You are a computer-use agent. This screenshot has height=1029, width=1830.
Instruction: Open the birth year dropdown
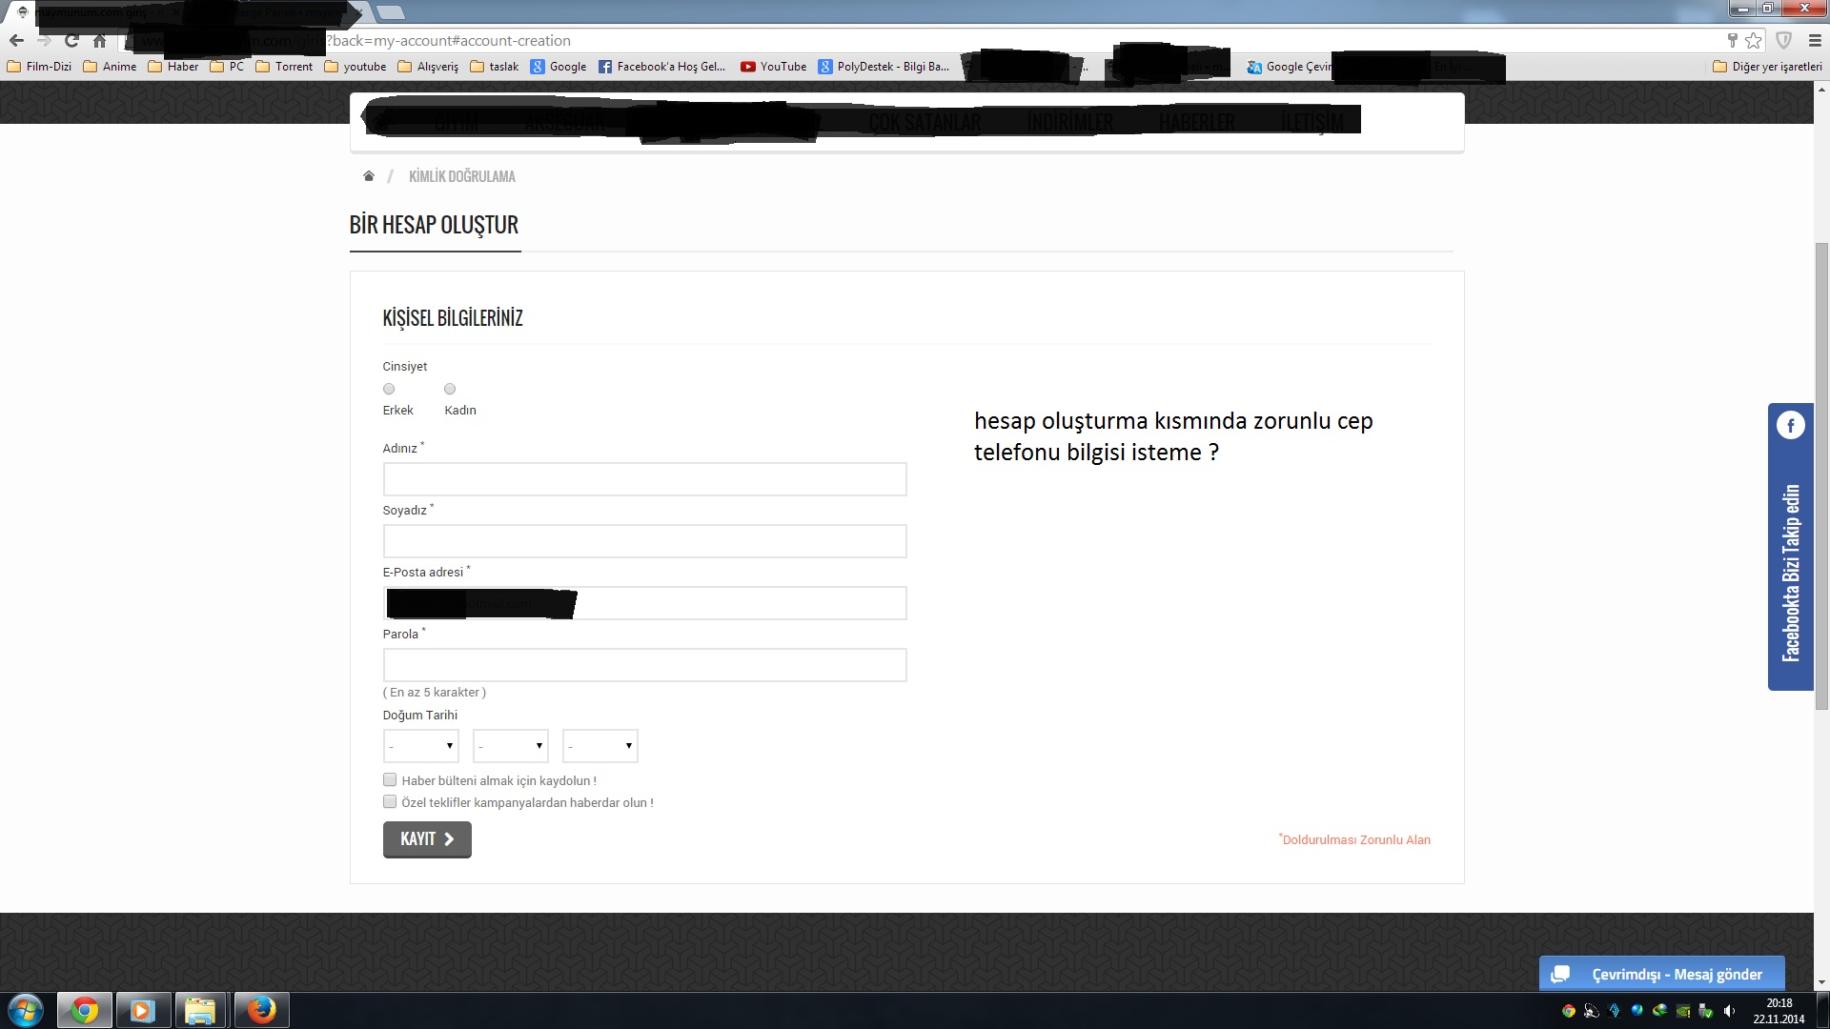point(600,746)
